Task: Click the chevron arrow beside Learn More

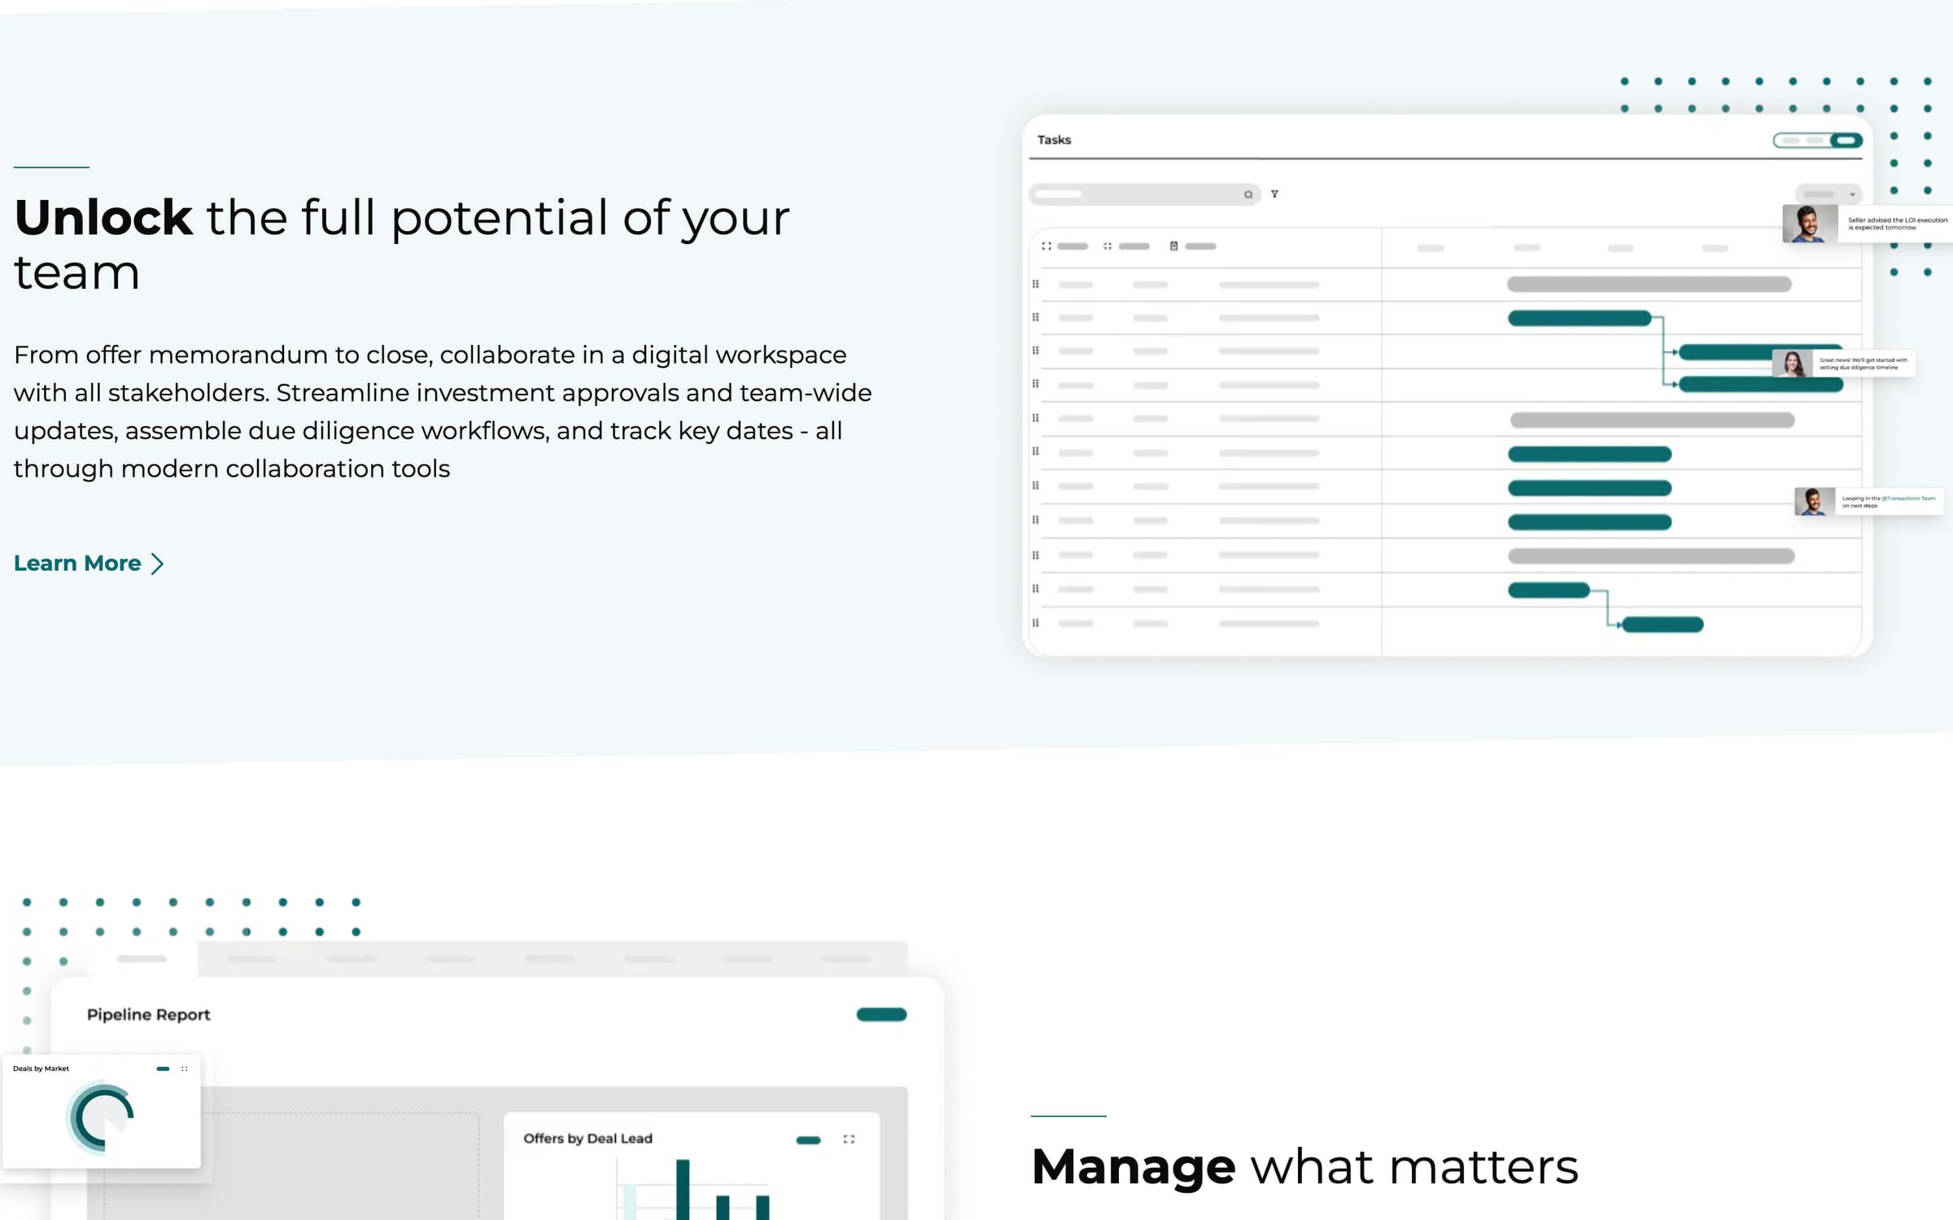Action: [158, 564]
